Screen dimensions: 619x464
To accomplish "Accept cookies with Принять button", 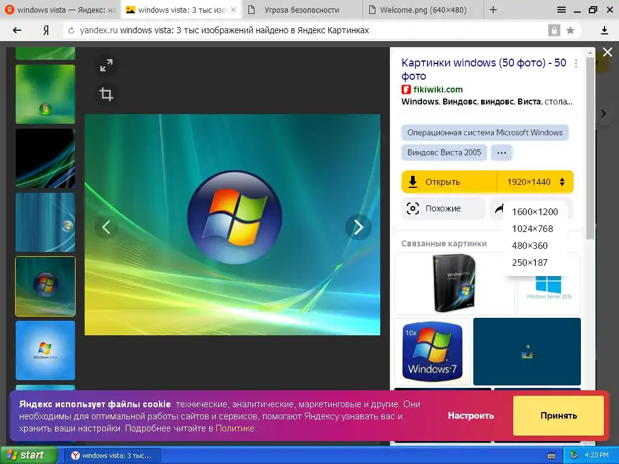I will pyautogui.click(x=558, y=416).
